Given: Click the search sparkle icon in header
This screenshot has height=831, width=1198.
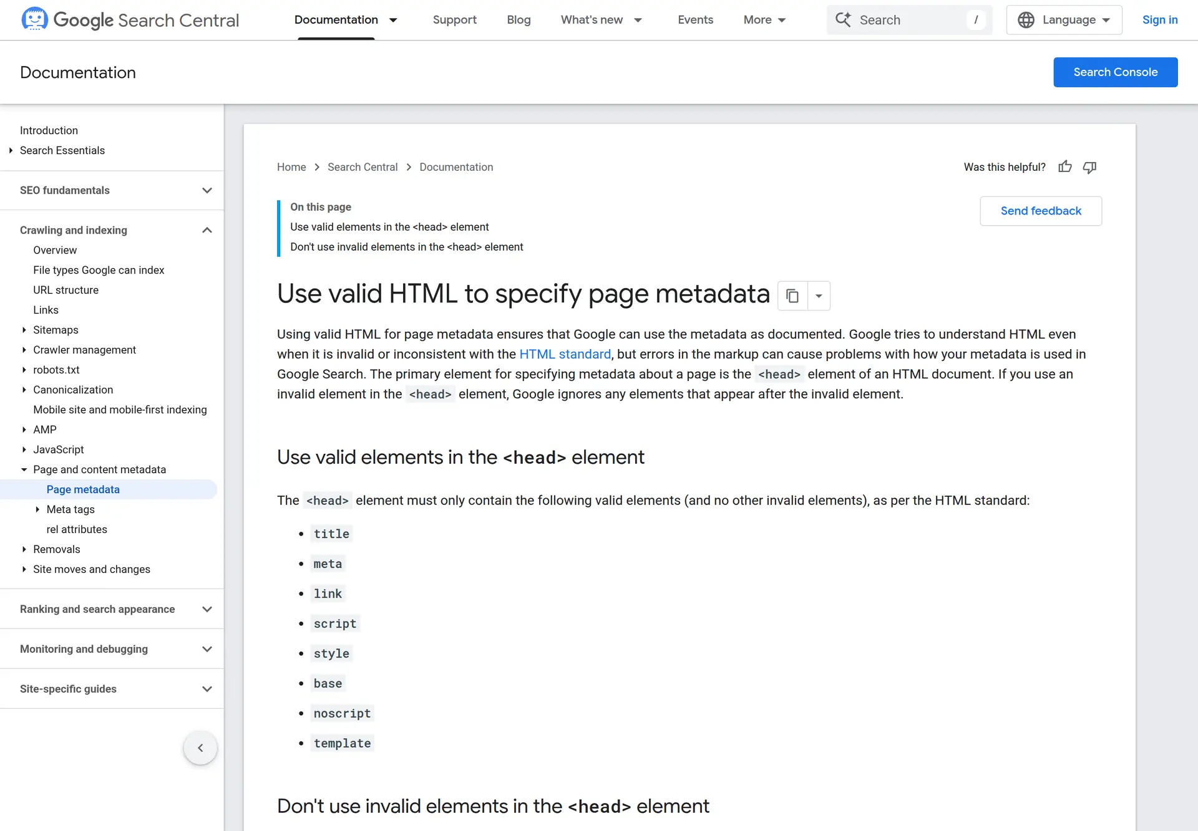Looking at the screenshot, I should pos(843,19).
